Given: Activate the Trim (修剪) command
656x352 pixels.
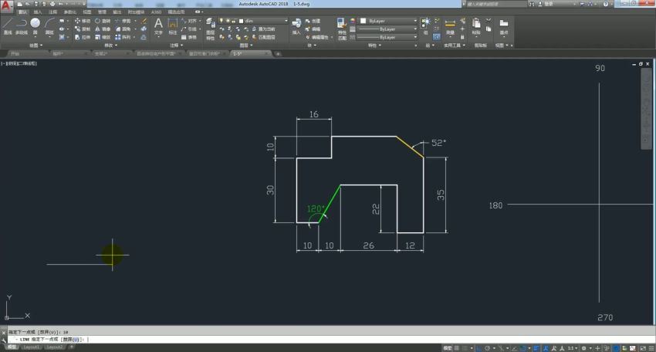Looking at the screenshot, I should pos(123,21).
